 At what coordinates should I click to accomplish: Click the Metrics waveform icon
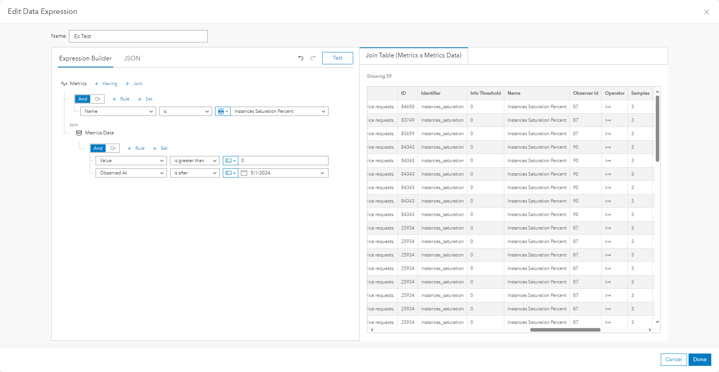(x=64, y=84)
